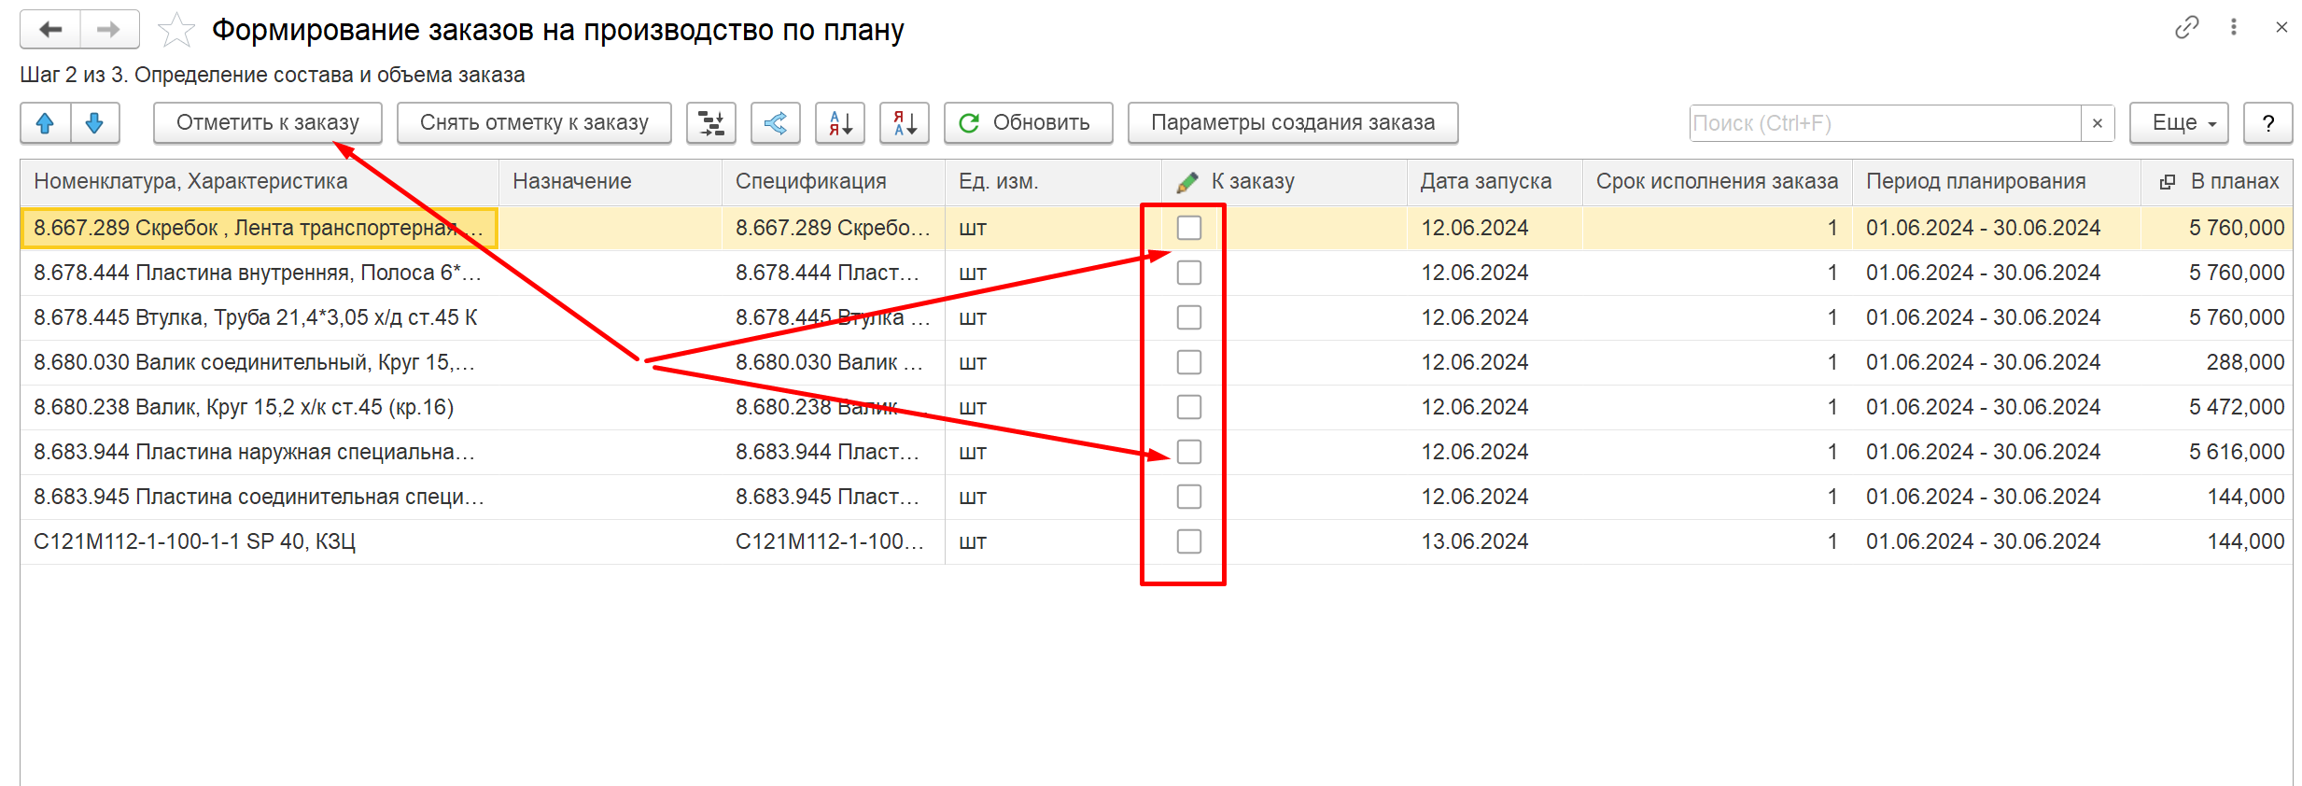Viewport: 2302px width, 786px height.
Task: Click the Ед. изм. column header
Action: pyautogui.click(x=1053, y=182)
